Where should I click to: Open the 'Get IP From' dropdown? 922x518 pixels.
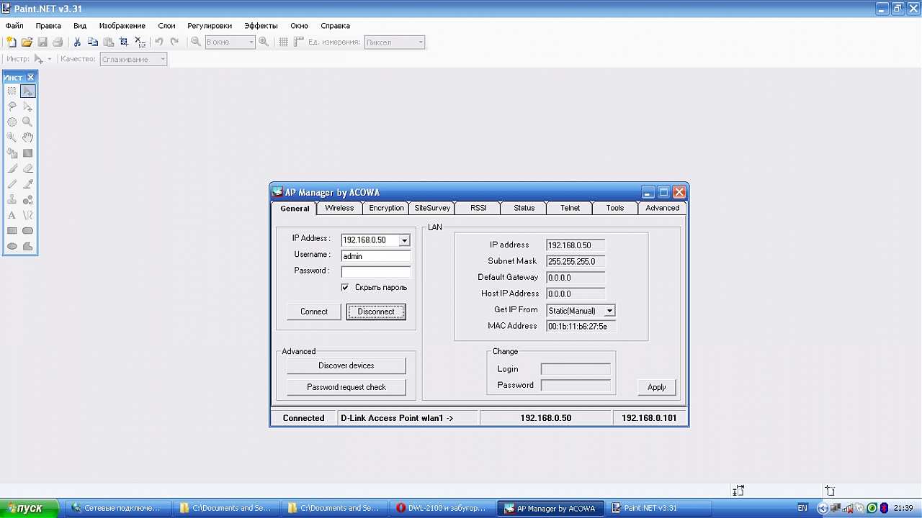point(609,311)
